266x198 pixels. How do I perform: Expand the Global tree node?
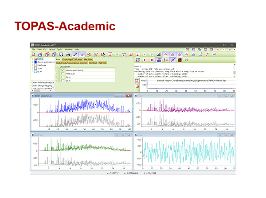tap(32, 59)
